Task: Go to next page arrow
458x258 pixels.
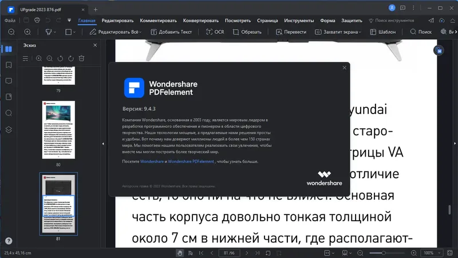Action: [x=247, y=253]
